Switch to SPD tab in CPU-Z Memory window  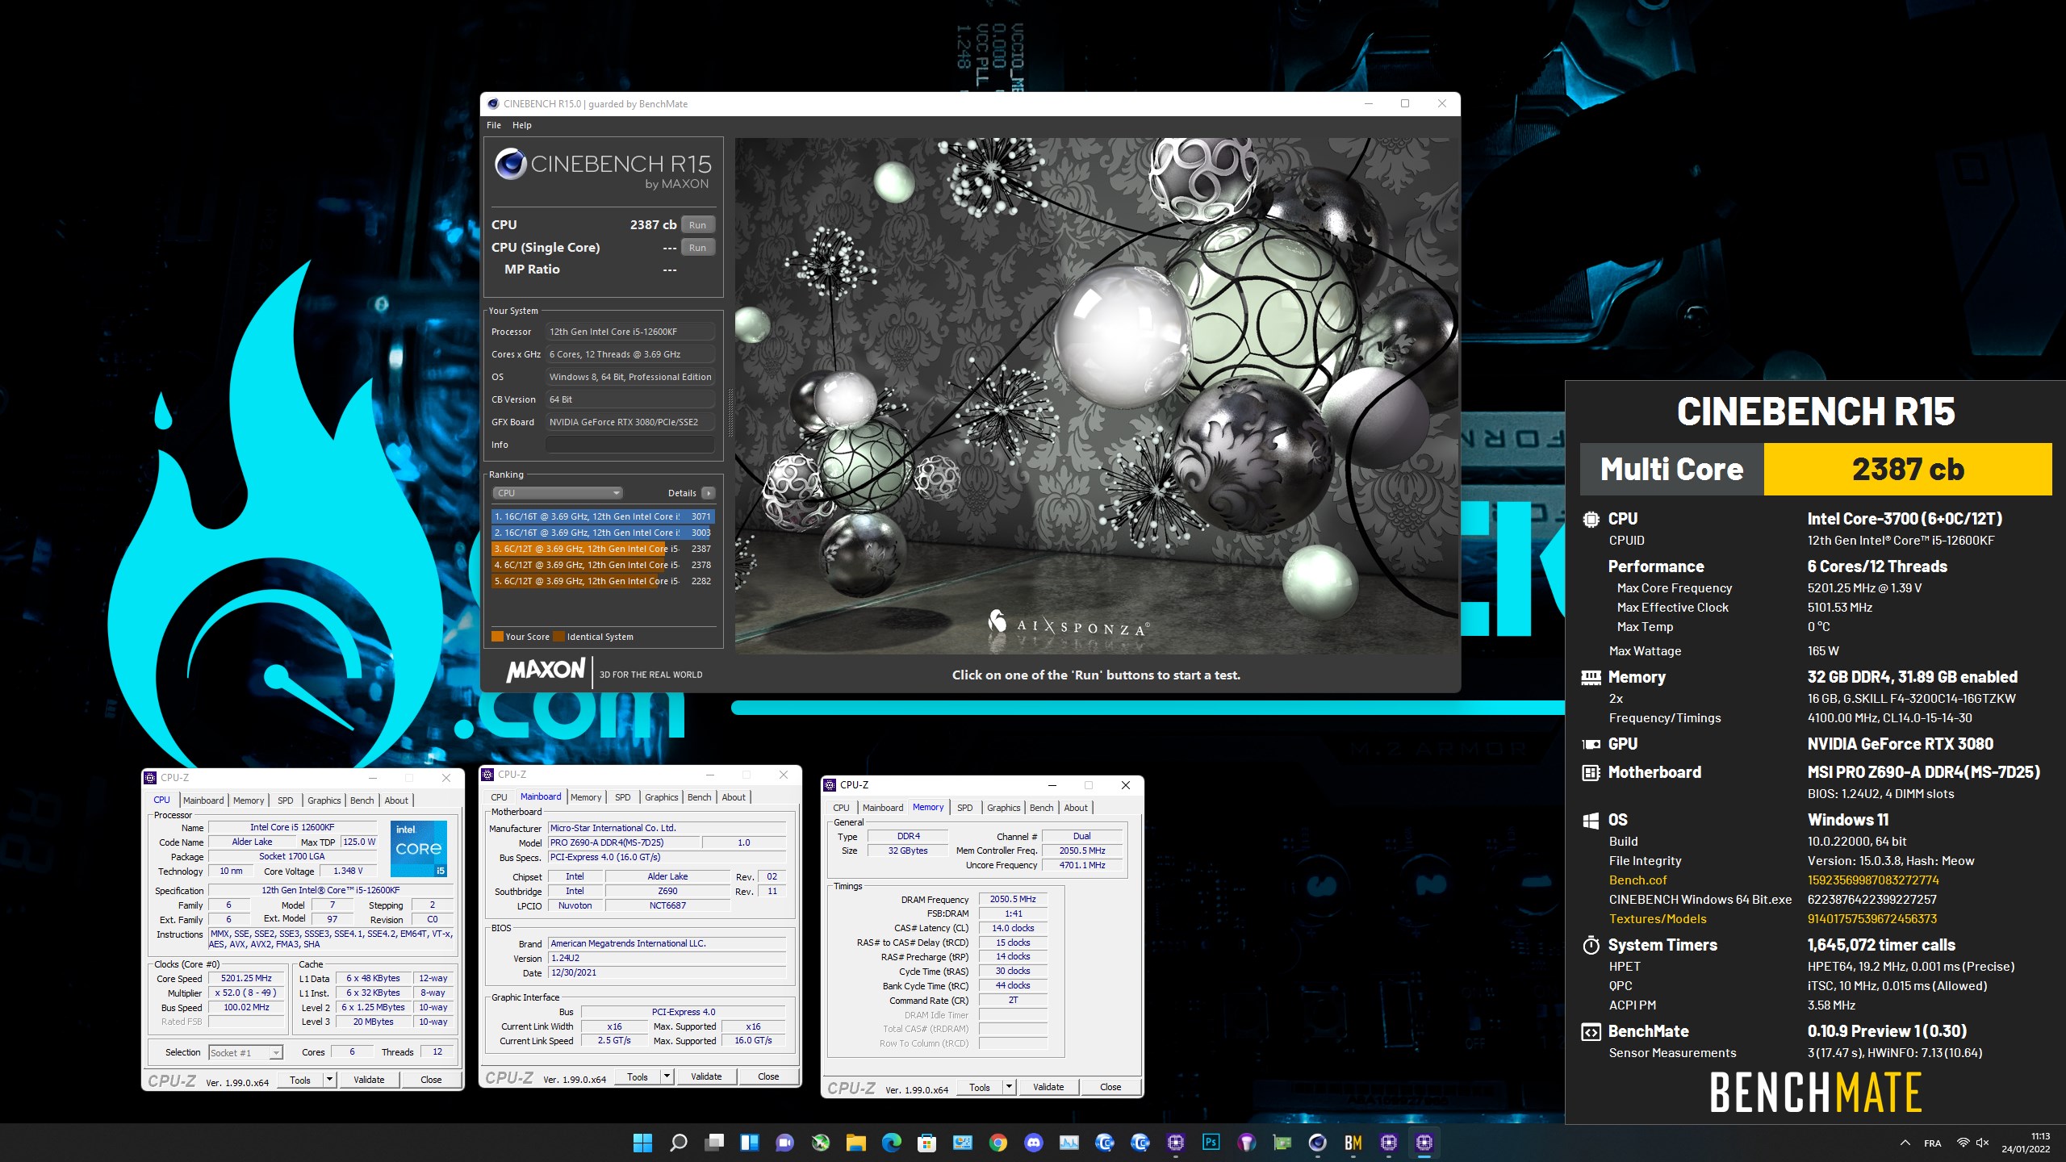[965, 808]
